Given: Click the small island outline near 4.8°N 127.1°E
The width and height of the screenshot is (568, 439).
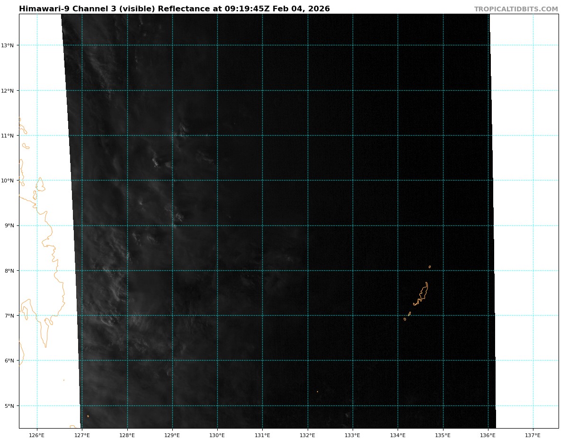Looking at the screenshot, I should click(88, 416).
